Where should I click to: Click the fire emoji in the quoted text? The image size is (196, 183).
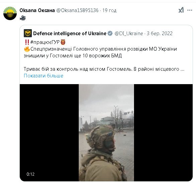(x=27, y=49)
